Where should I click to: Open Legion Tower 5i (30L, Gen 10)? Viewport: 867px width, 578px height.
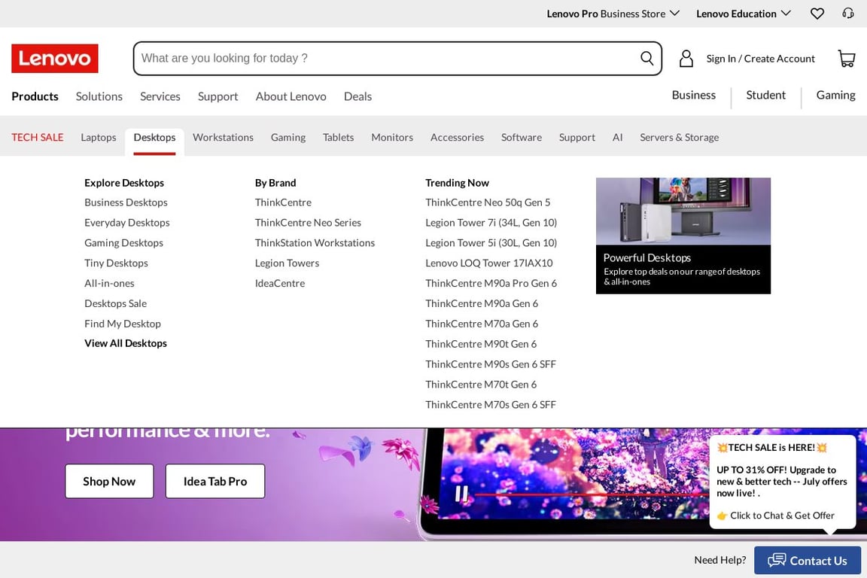(491, 243)
